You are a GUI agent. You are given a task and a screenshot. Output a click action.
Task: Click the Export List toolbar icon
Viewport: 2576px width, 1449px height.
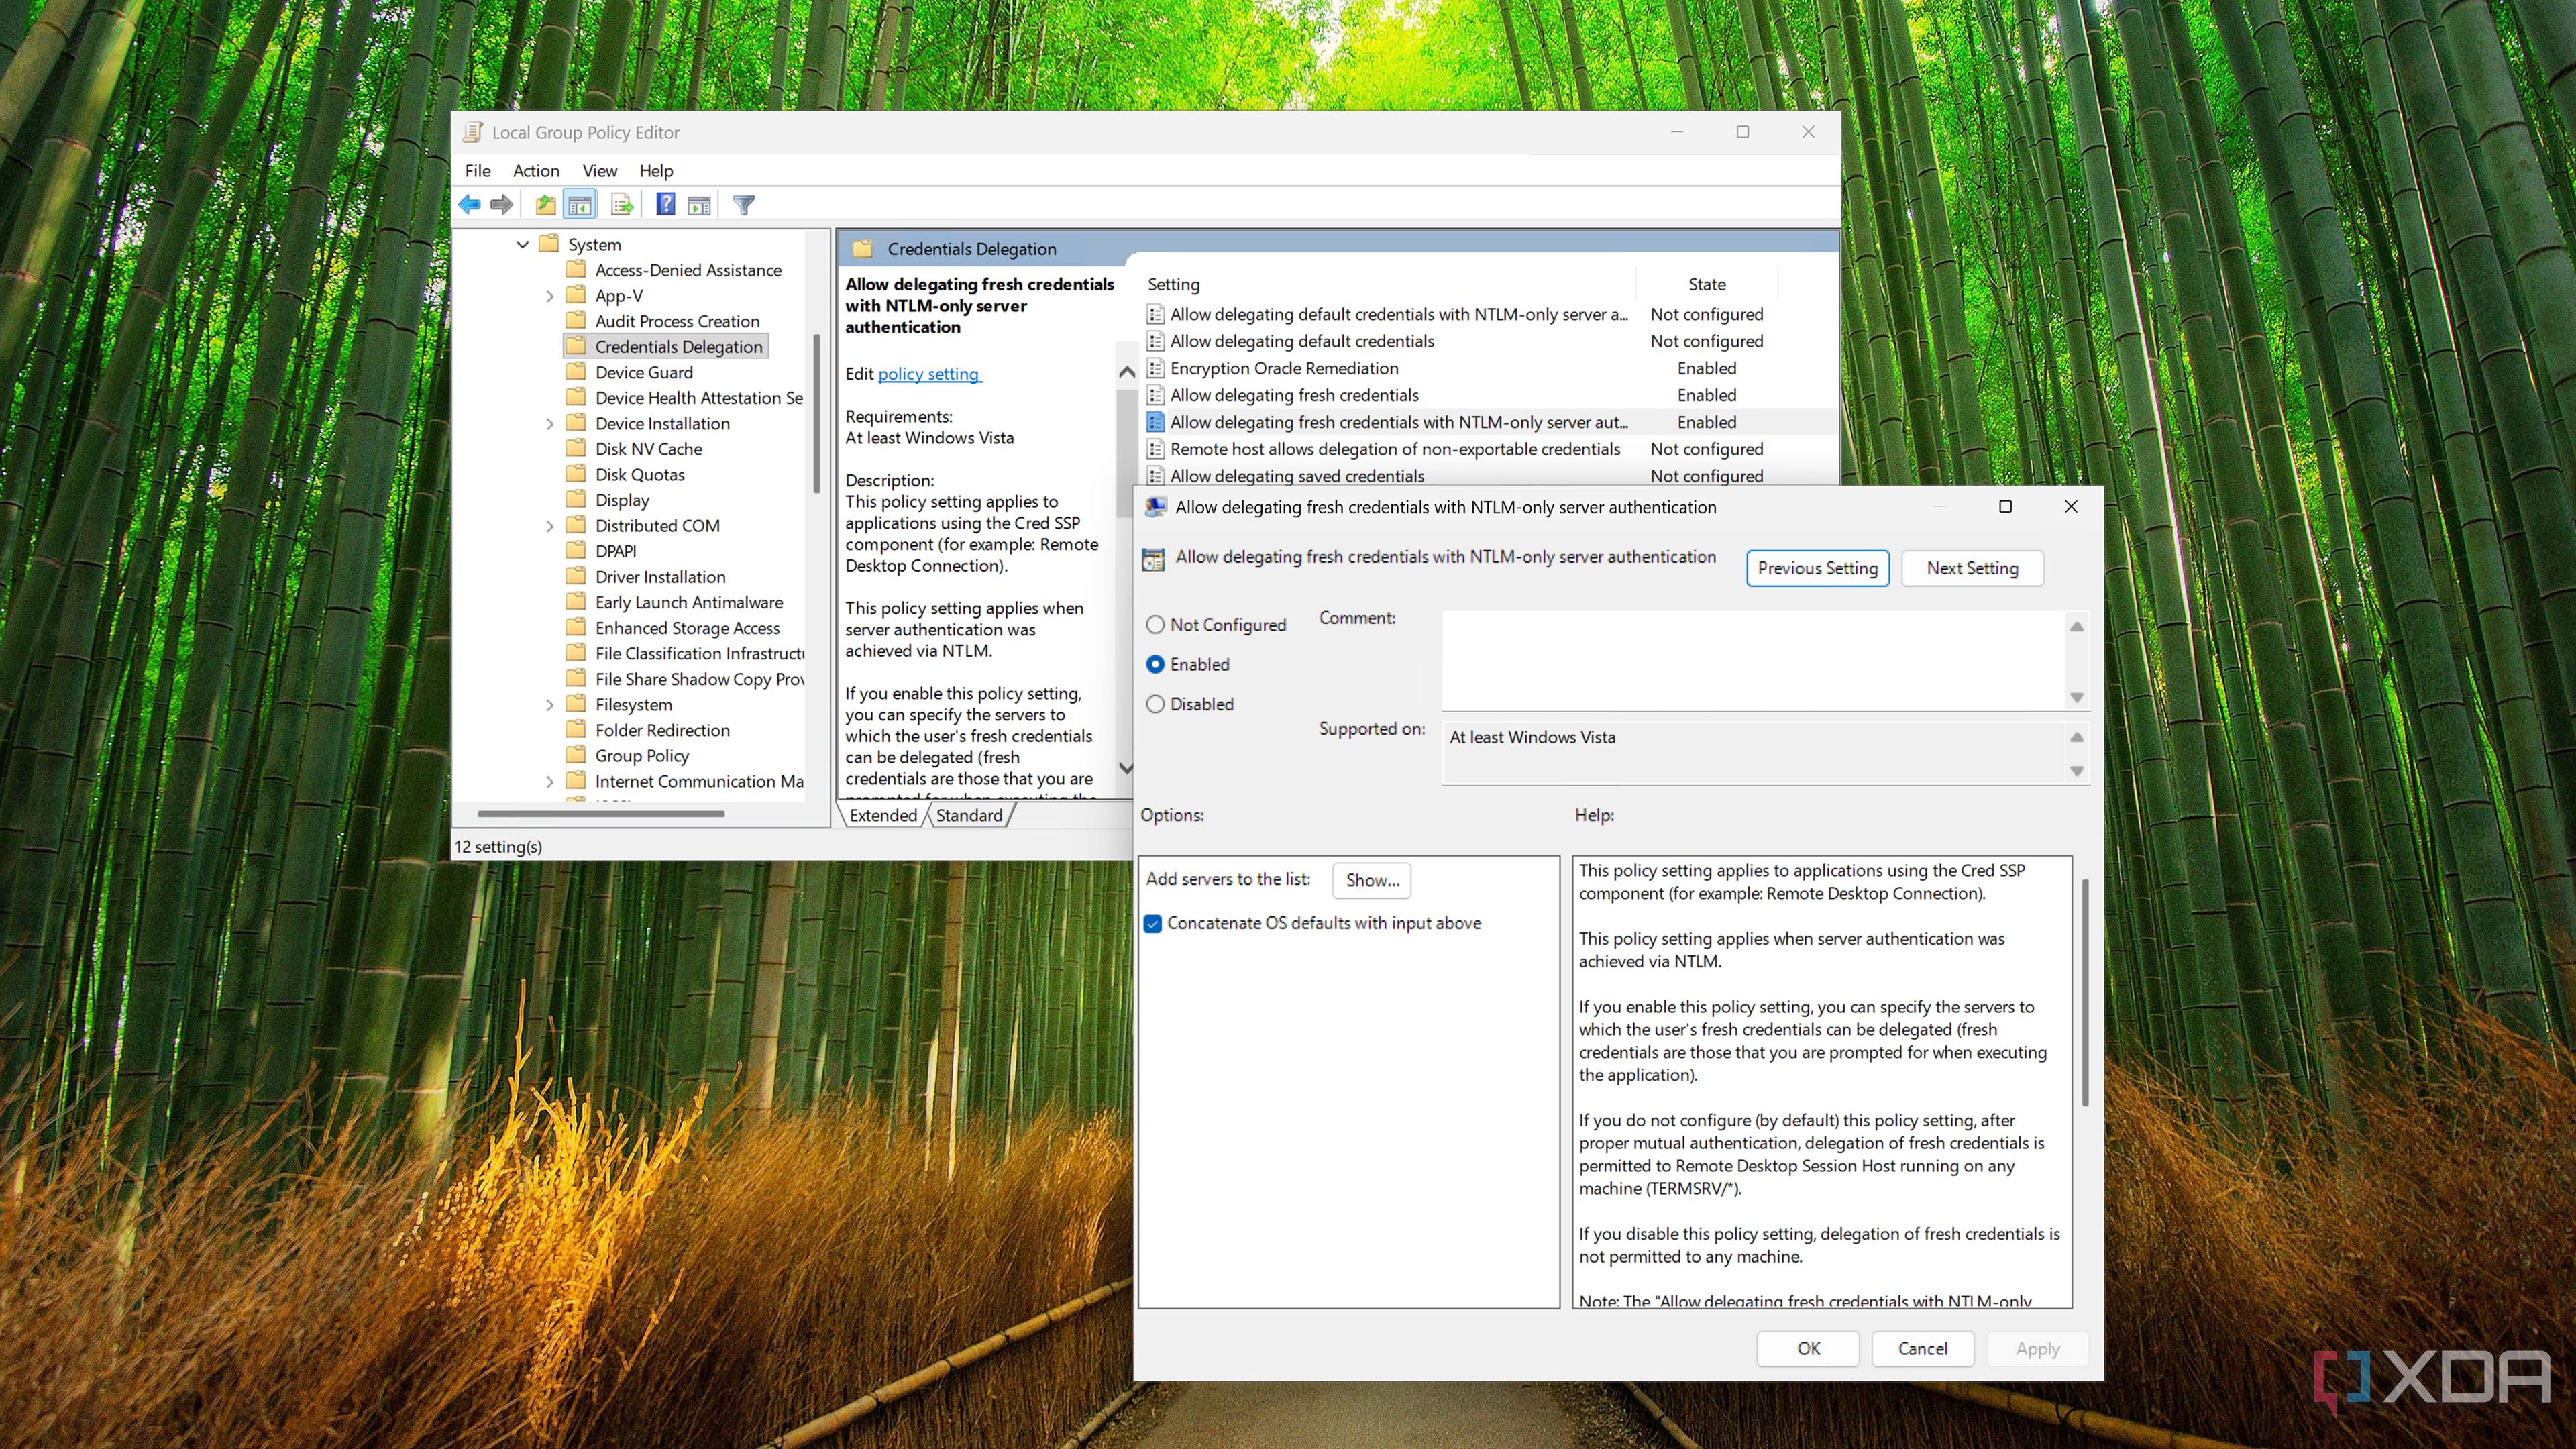[622, 205]
